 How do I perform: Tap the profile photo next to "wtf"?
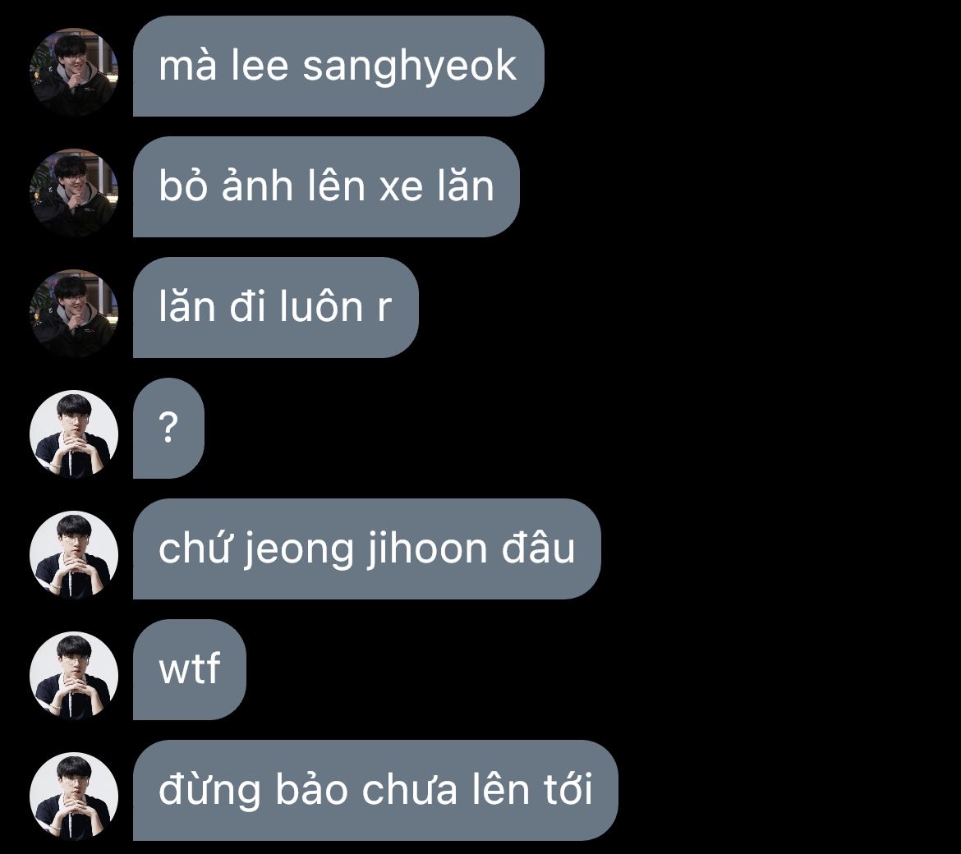74,675
